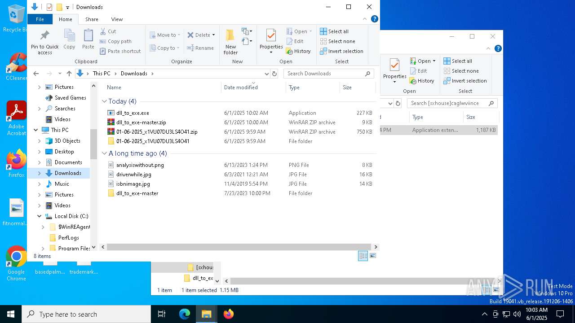This screenshot has height=323, width=575.
Task: Click History in background window ribbon
Action: (422, 81)
